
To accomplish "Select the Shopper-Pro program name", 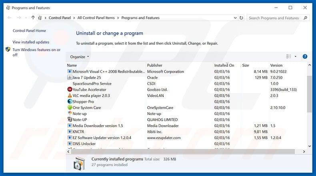I will [x=83, y=102].
